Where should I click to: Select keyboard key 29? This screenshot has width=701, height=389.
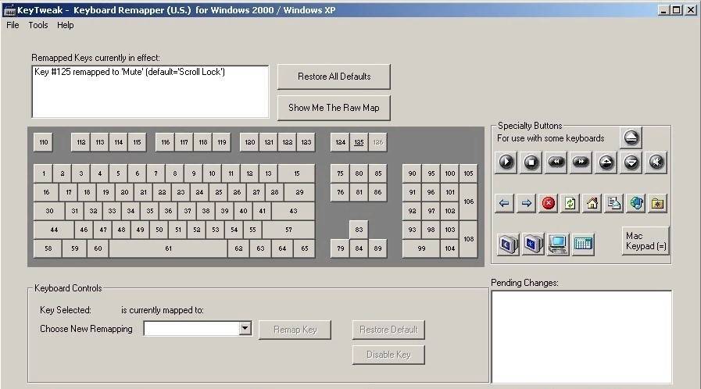[x=299, y=192]
